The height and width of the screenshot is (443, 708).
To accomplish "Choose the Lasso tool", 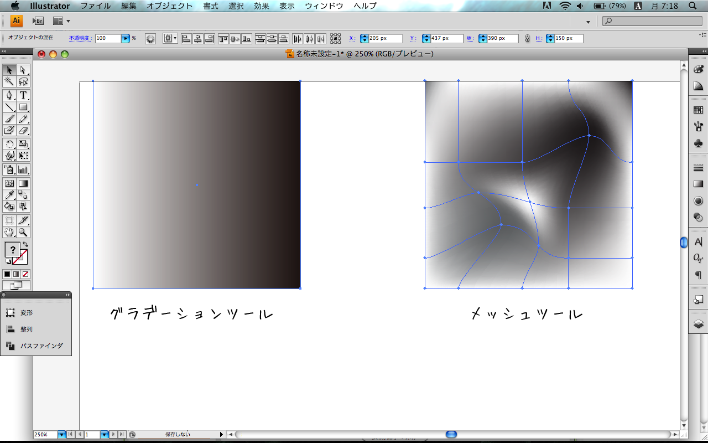I will pos(23,82).
